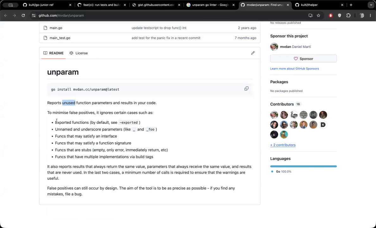Viewport: 376px width, 228px height.
Task: Switch to feat(ci): run tests tab
Action: (x=102, y=5)
